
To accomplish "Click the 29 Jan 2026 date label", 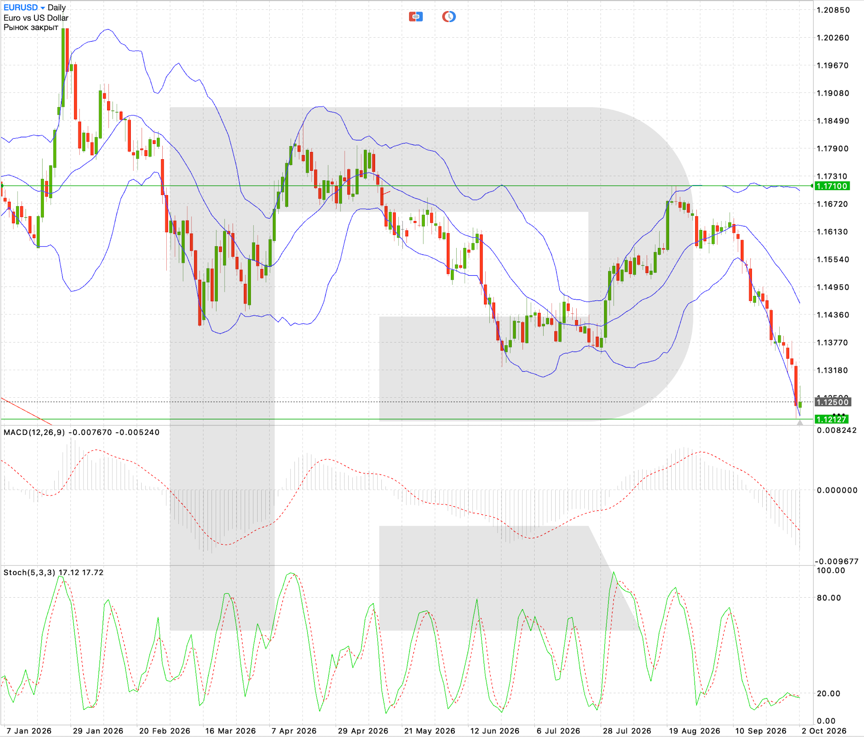I will click(98, 731).
